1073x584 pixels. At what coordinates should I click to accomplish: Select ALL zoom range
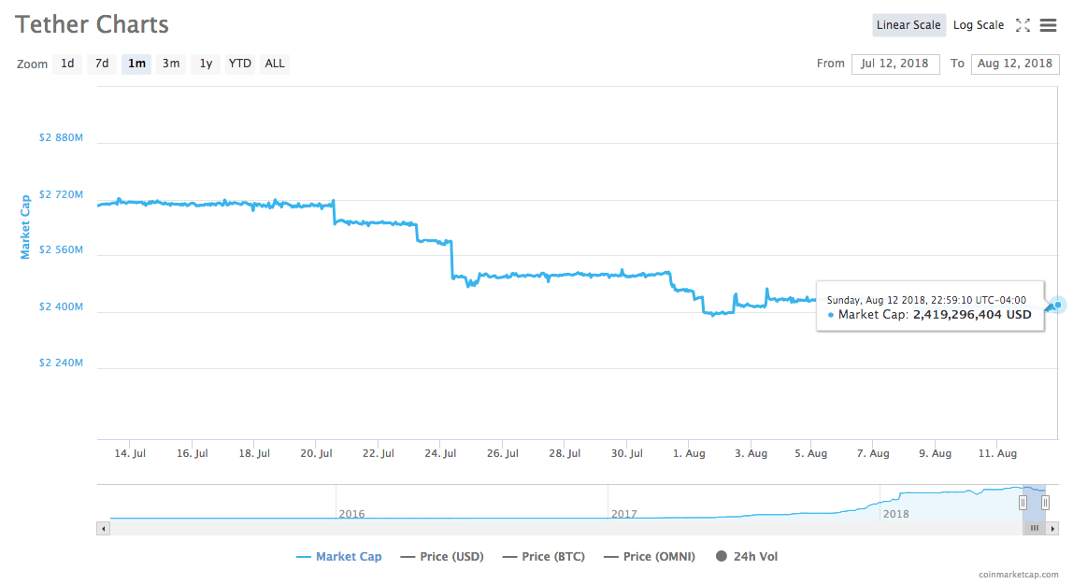(275, 64)
